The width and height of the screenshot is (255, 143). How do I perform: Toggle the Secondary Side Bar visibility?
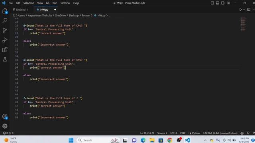[223, 3]
